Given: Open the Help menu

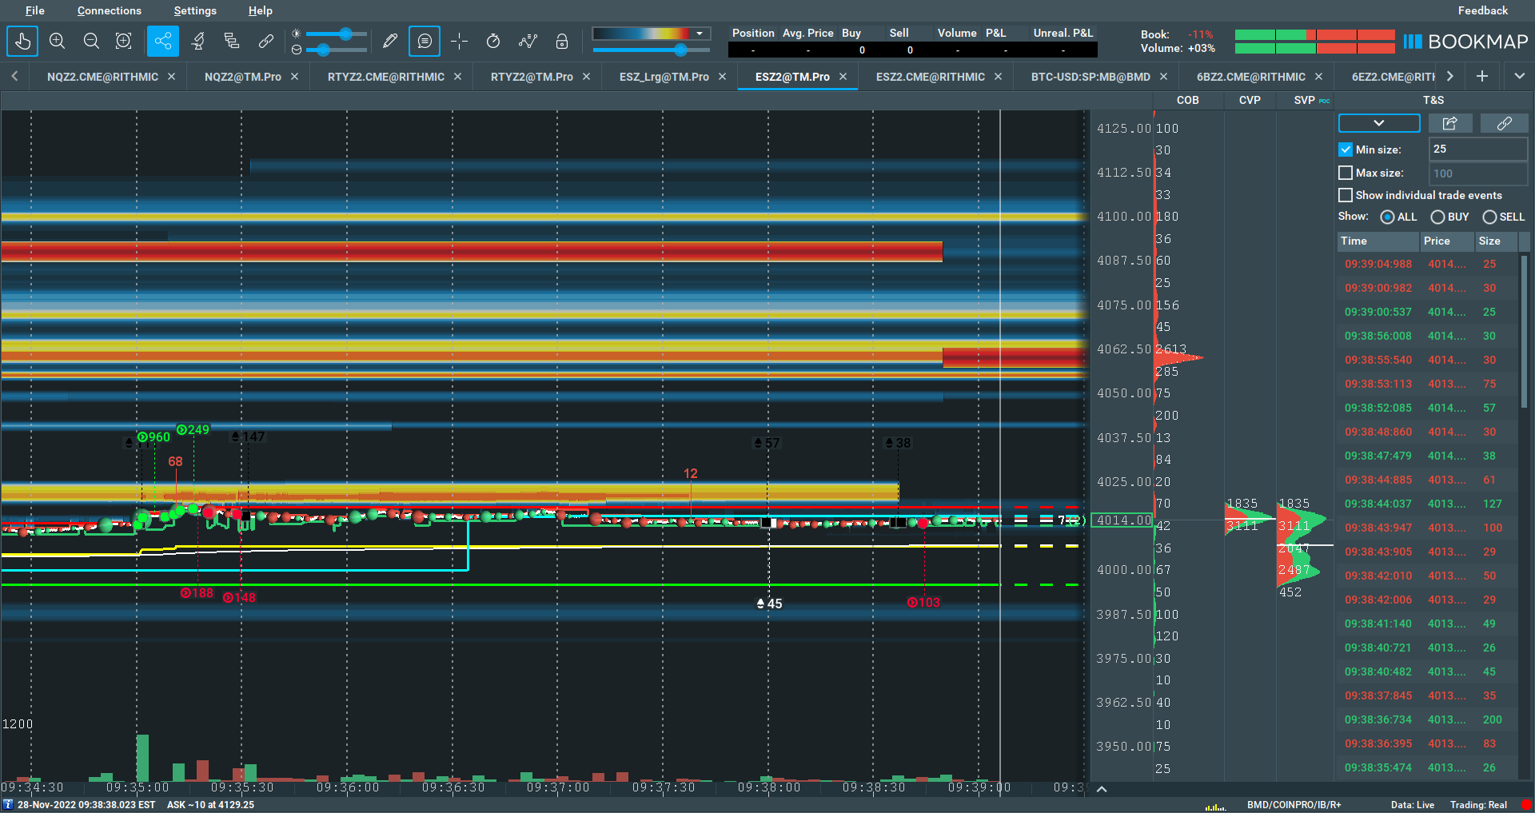Looking at the screenshot, I should click(261, 10).
